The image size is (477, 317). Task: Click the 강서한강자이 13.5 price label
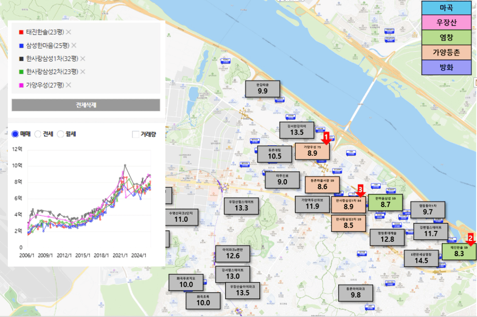click(x=296, y=130)
